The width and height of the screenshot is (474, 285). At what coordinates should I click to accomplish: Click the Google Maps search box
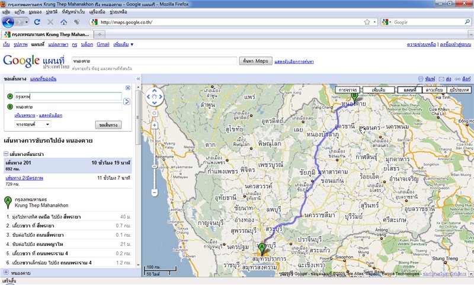154,61
